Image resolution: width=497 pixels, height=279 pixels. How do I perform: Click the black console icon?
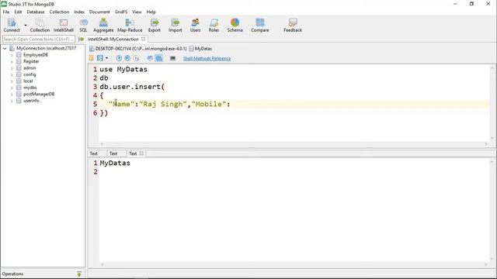click(x=172, y=58)
